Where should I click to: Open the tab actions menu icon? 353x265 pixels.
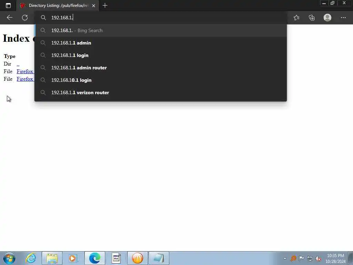click(x=8, y=6)
